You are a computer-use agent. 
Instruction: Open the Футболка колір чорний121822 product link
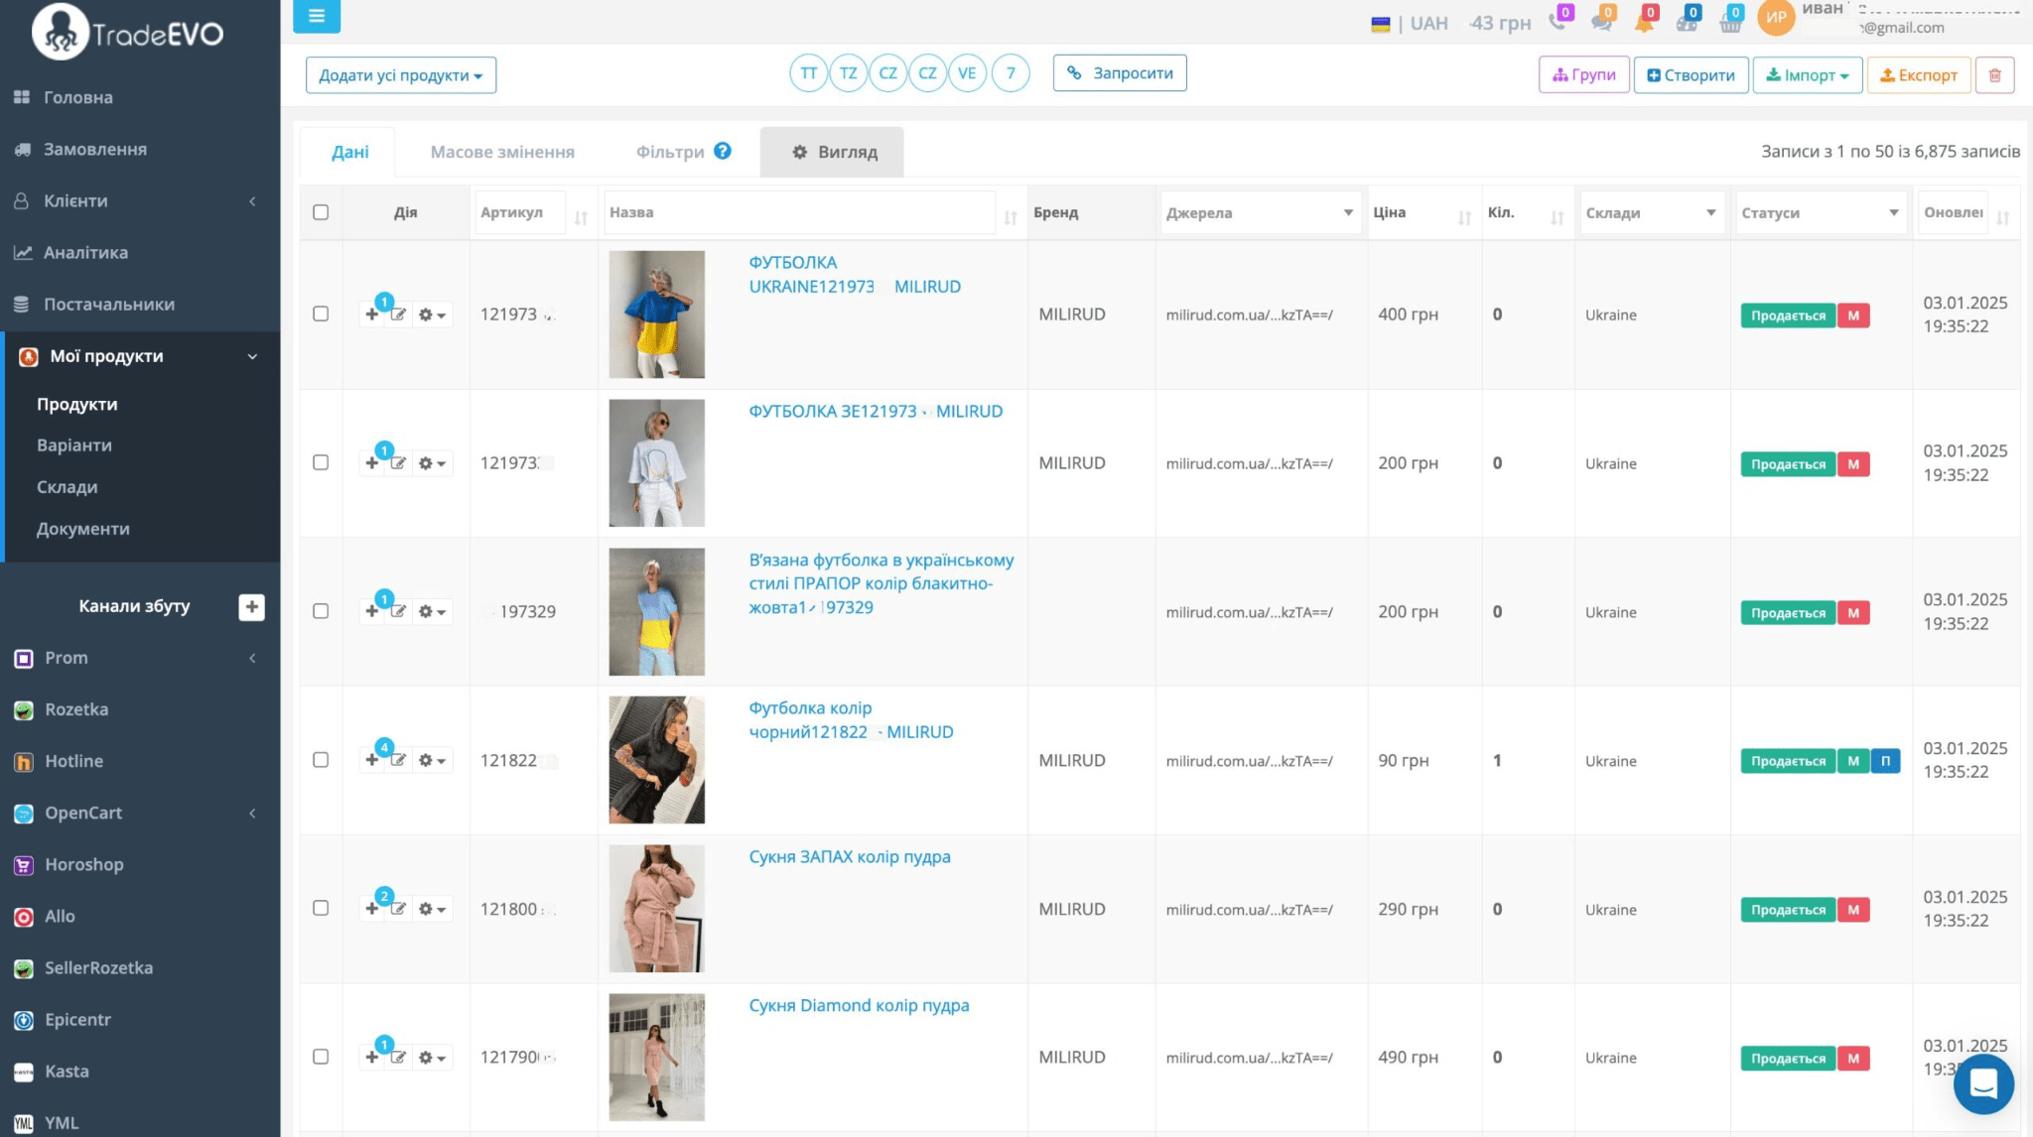coord(851,720)
